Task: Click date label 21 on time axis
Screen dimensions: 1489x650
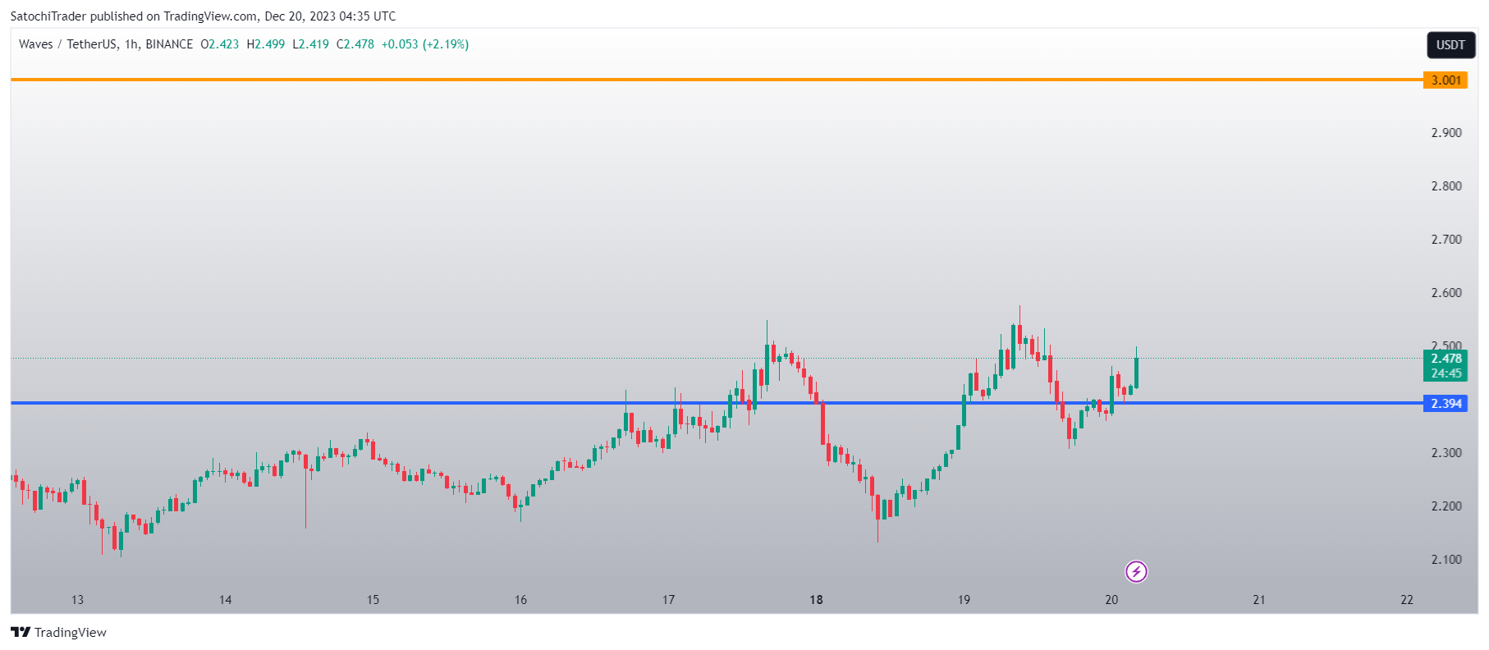Action: (x=1259, y=599)
